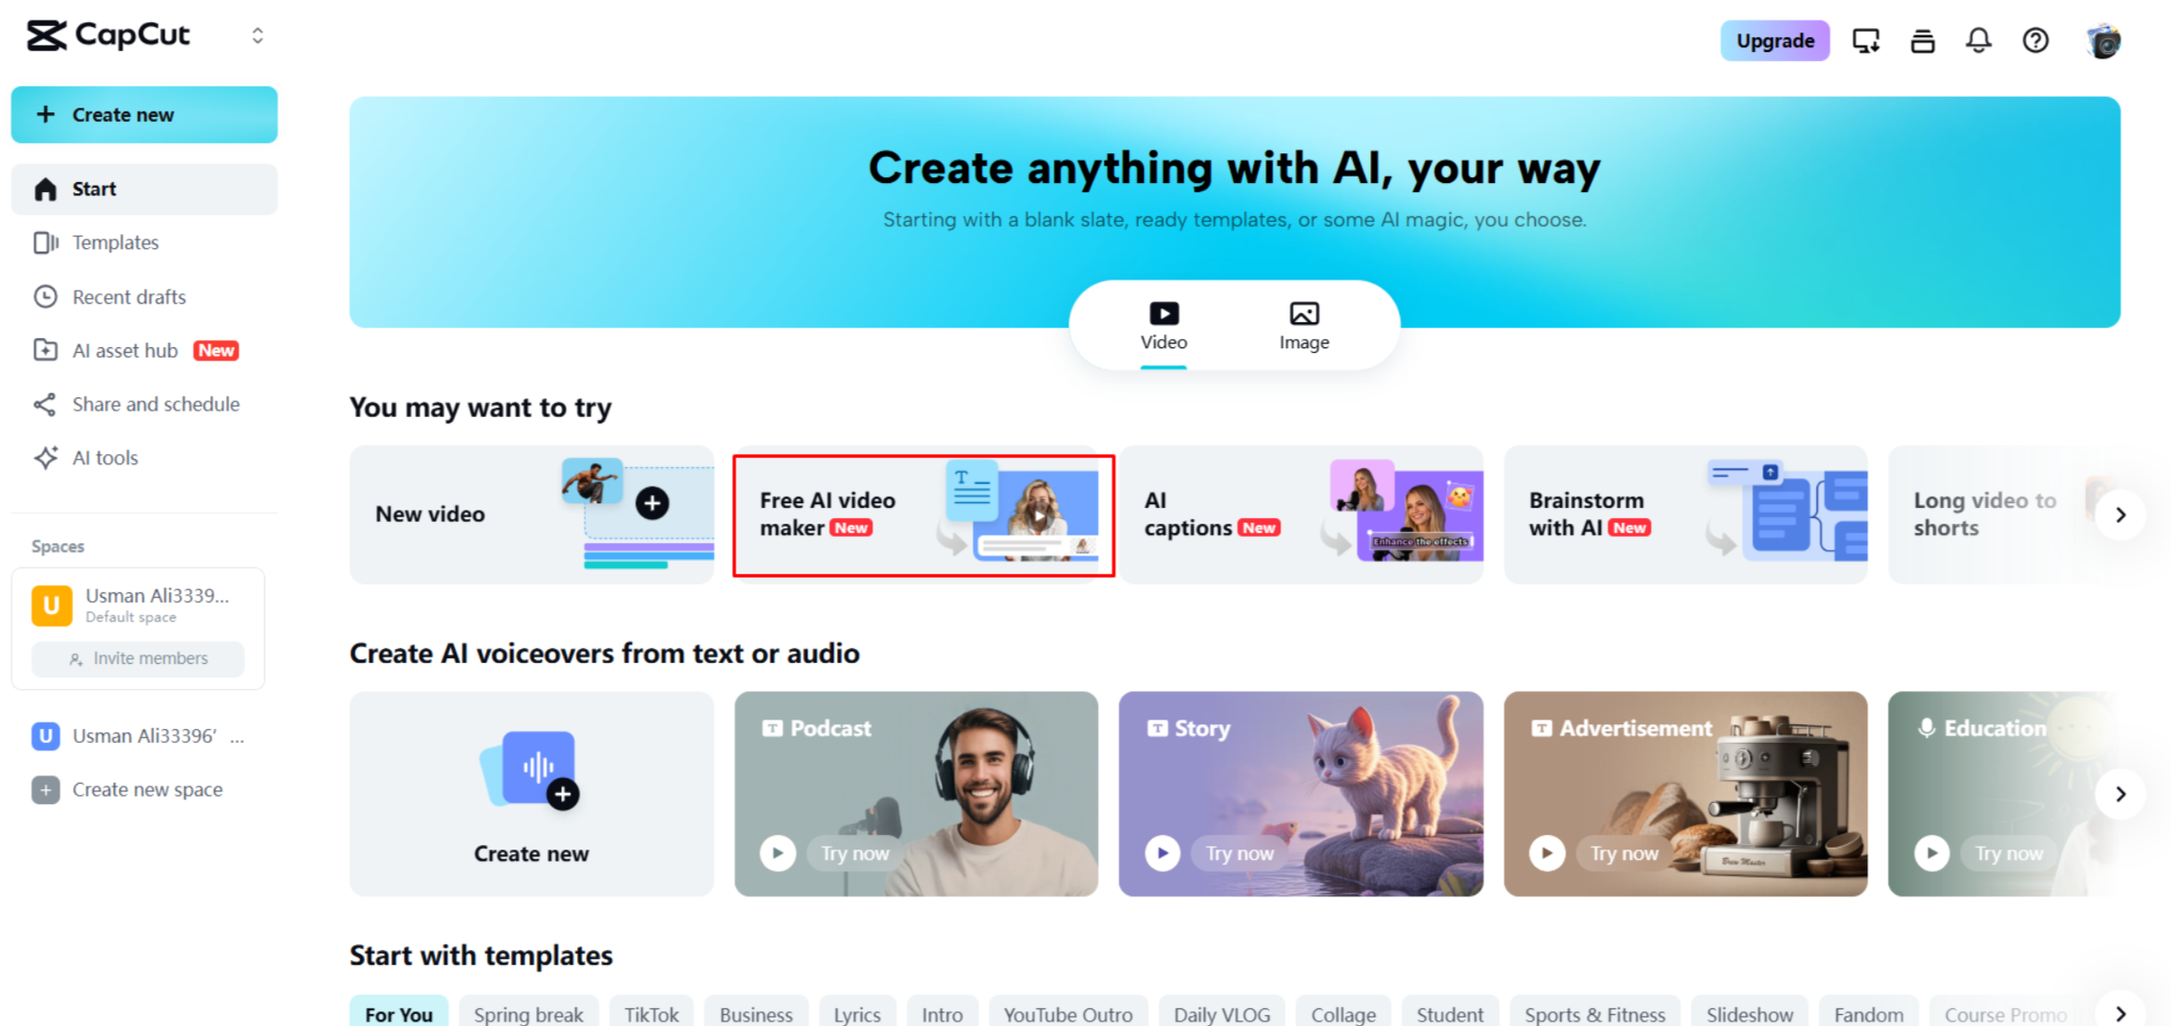
Task: Select the TikTok template category
Action: 651,1014
